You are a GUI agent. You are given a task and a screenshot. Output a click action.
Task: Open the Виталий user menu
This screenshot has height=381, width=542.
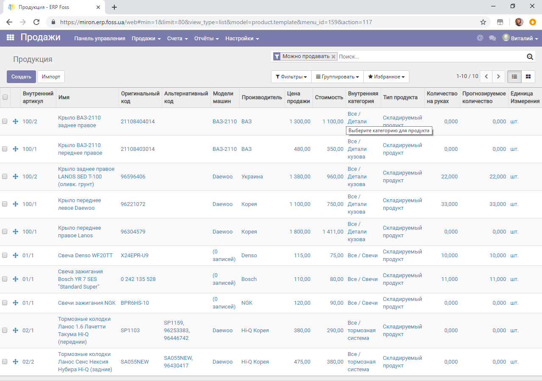pos(520,38)
